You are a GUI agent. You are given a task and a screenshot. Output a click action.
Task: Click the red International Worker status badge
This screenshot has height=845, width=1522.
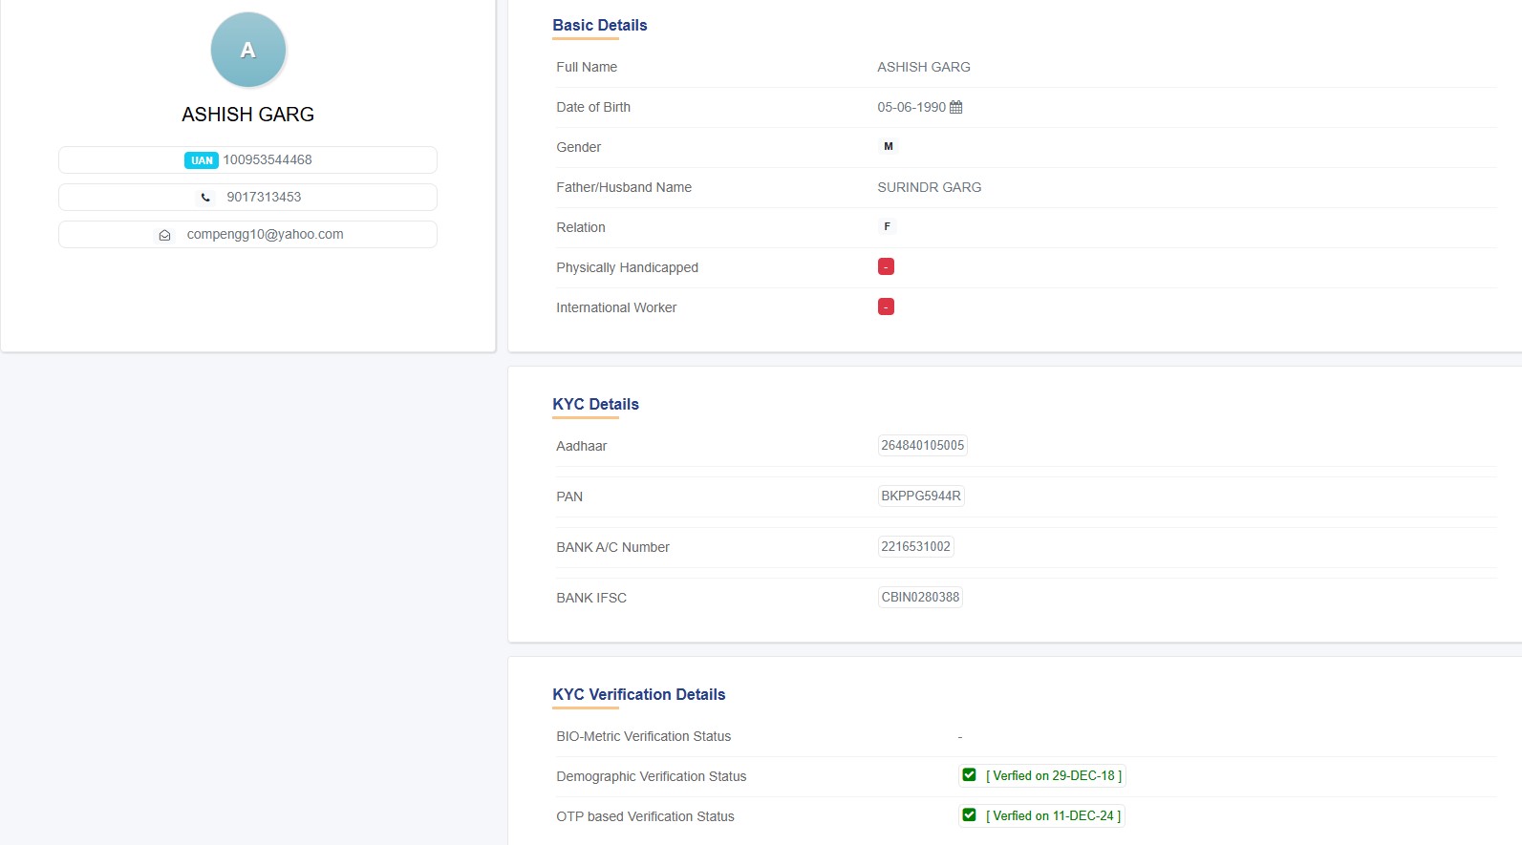(x=886, y=307)
